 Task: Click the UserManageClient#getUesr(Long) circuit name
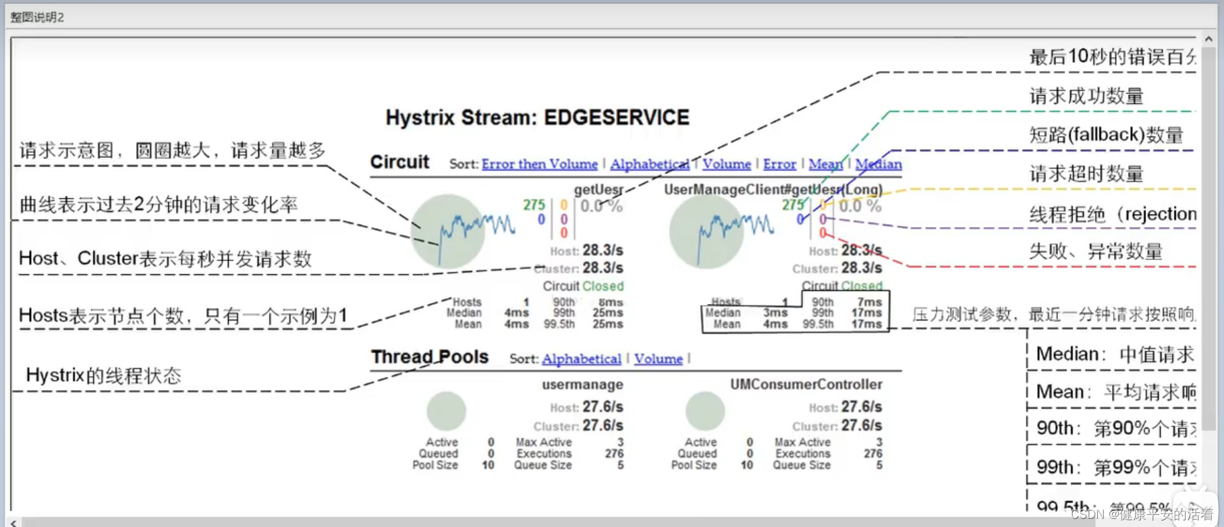773,190
